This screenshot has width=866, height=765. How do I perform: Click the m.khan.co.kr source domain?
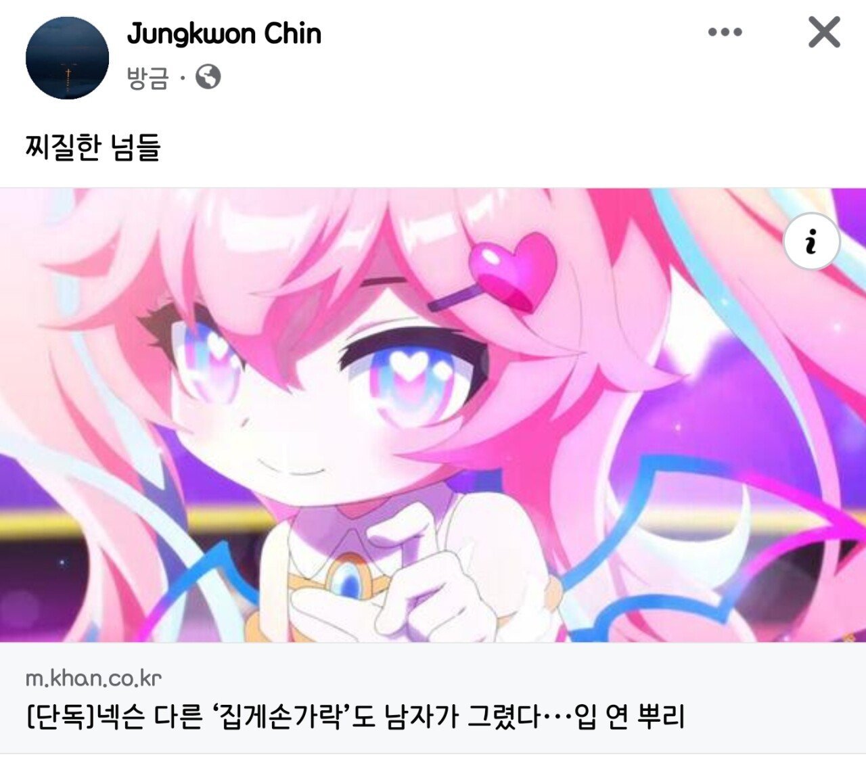pyautogui.click(x=93, y=678)
